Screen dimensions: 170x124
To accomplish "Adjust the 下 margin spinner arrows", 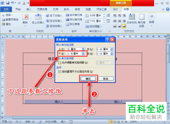I will pos(83,54).
